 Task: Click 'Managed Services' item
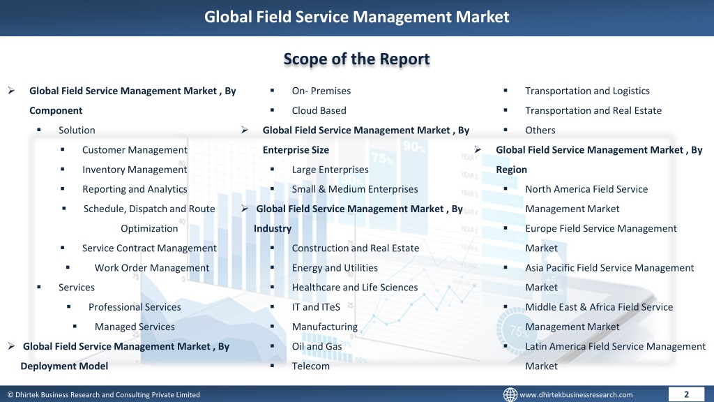tap(135, 327)
